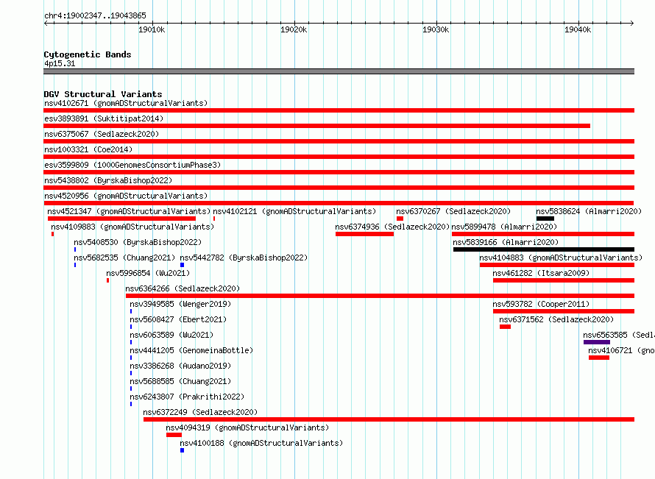Screen dimensions: 655x479
Task: Click the nsv461282 Itsara2009 label
Action: [541, 273]
